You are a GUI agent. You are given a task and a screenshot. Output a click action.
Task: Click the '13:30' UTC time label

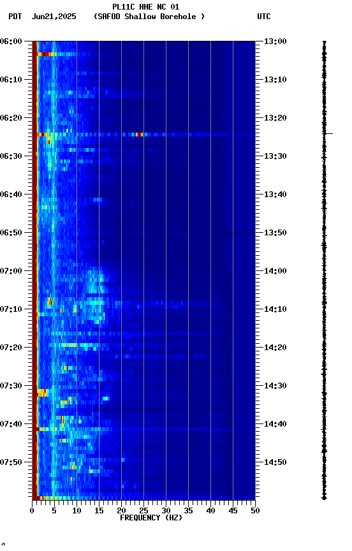(x=275, y=156)
